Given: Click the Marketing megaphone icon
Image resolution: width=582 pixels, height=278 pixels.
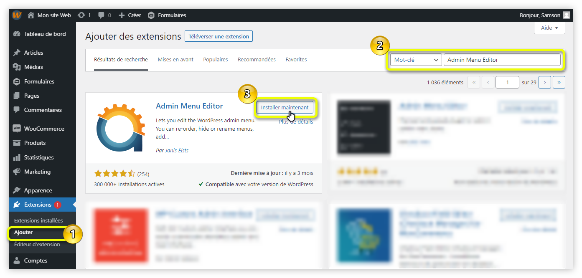Looking at the screenshot, I should point(18,172).
